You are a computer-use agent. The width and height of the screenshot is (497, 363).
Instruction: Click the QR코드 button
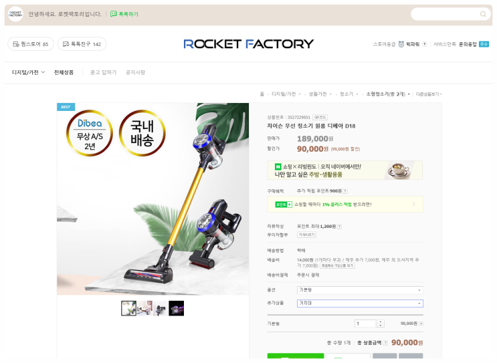(x=320, y=117)
